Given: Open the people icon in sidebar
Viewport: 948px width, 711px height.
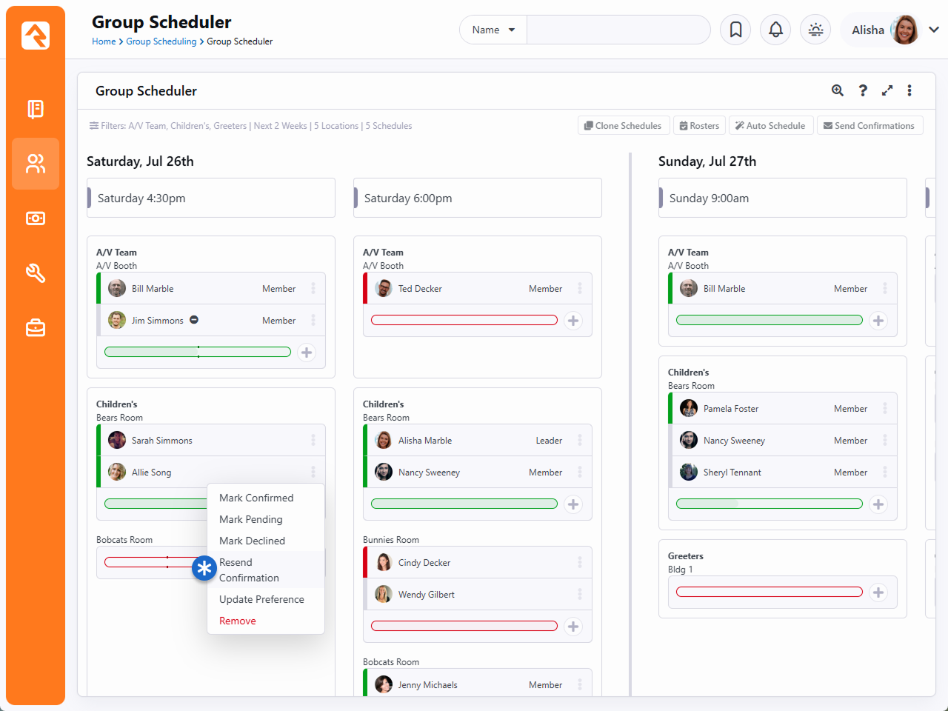Looking at the screenshot, I should pyautogui.click(x=36, y=164).
